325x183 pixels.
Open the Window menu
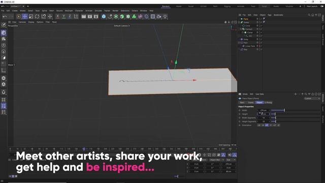[143, 11]
